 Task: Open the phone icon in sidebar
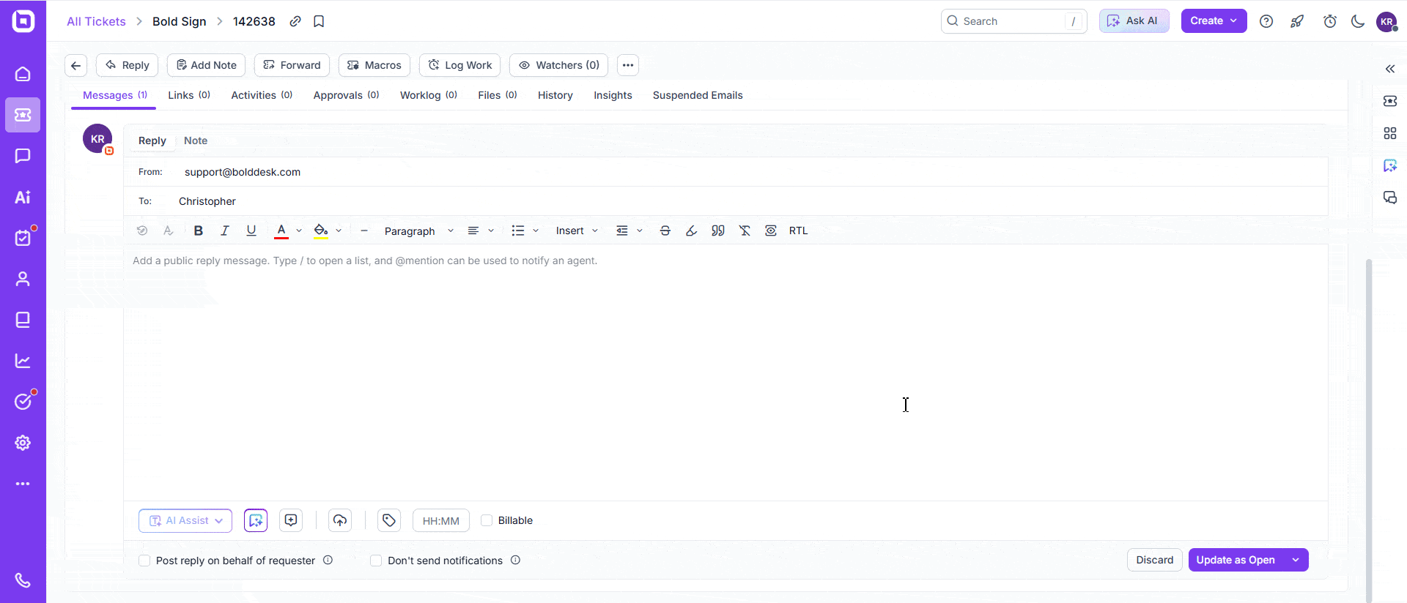pos(23,580)
